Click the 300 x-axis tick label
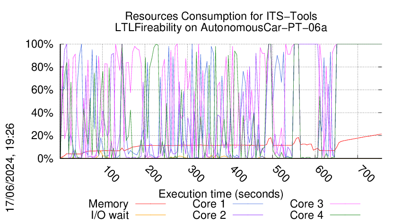Screen dimensions: 402x224 click(196, 174)
